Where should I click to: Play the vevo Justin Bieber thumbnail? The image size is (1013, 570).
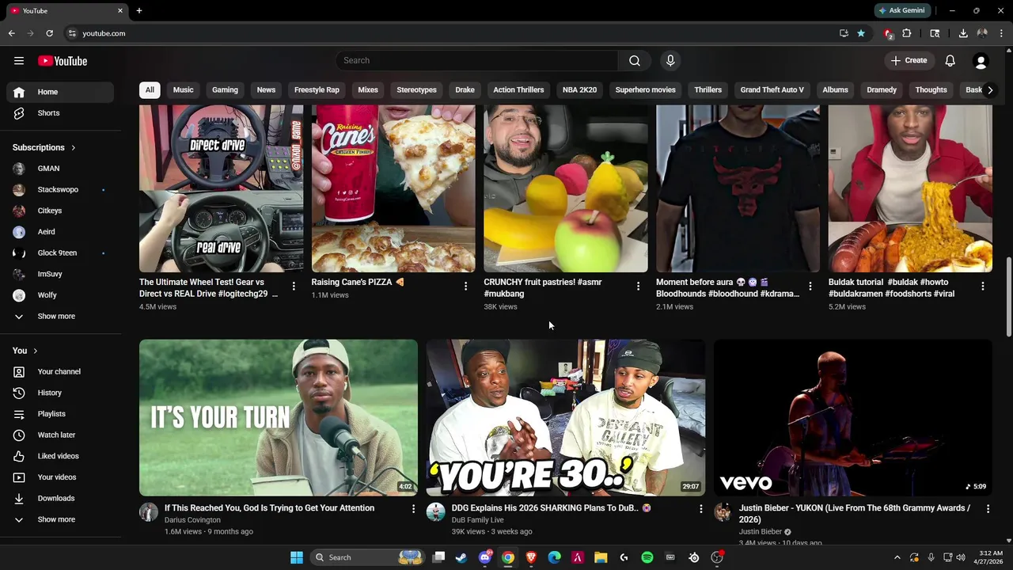853,418
